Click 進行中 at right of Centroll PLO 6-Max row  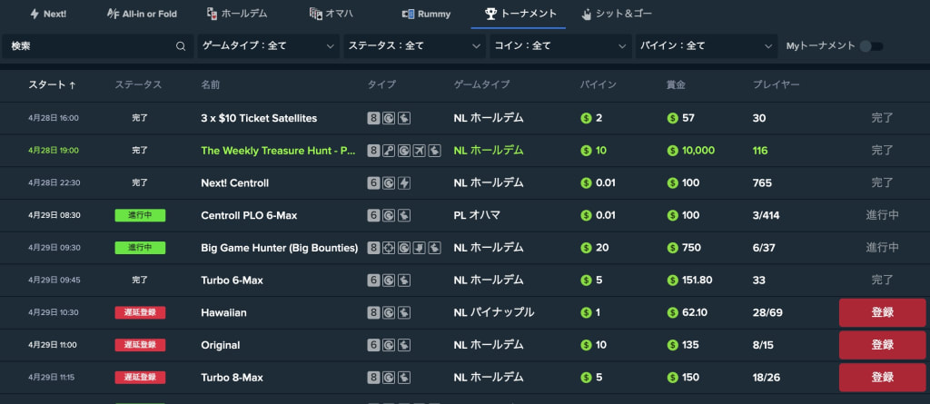[x=882, y=215]
